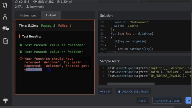
Task: Click the green check beside 'Welcome' test
Action: point(21,45)
